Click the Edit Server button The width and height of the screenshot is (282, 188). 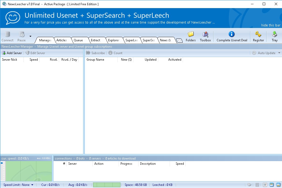pyautogui.click(x=35, y=53)
